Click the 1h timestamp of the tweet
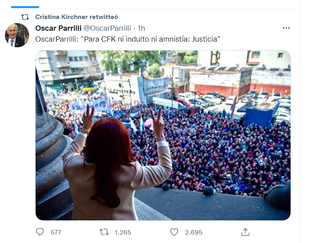Screen dimensions: 312x243 (x=141, y=28)
